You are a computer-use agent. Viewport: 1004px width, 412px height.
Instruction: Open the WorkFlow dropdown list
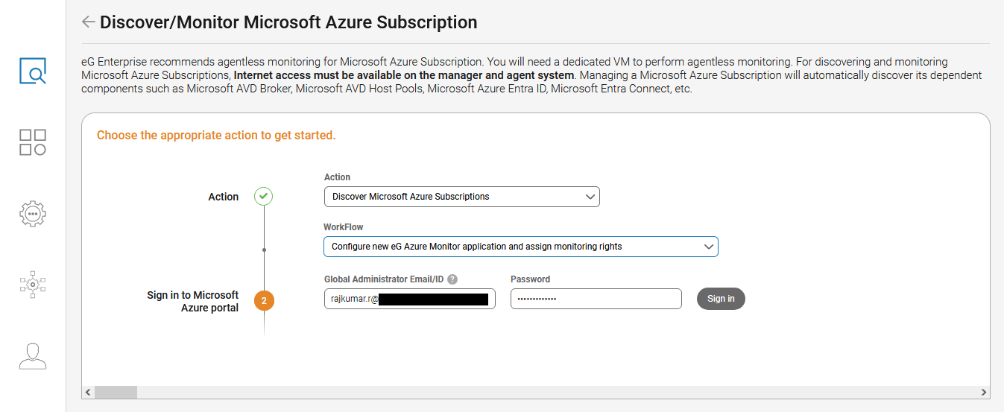520,247
